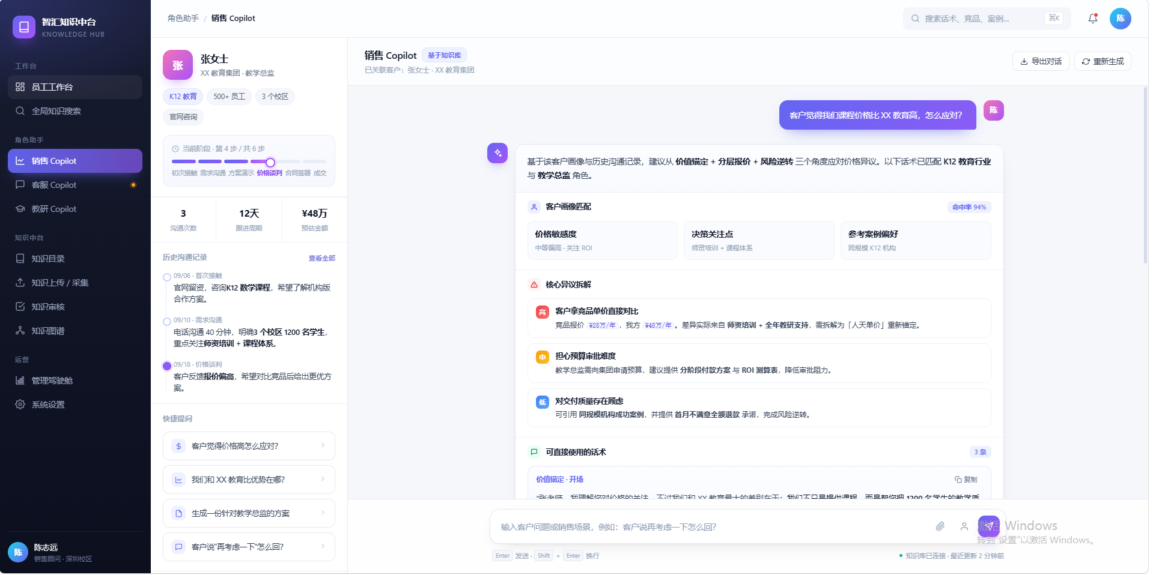Open 系统设置

(x=75, y=405)
